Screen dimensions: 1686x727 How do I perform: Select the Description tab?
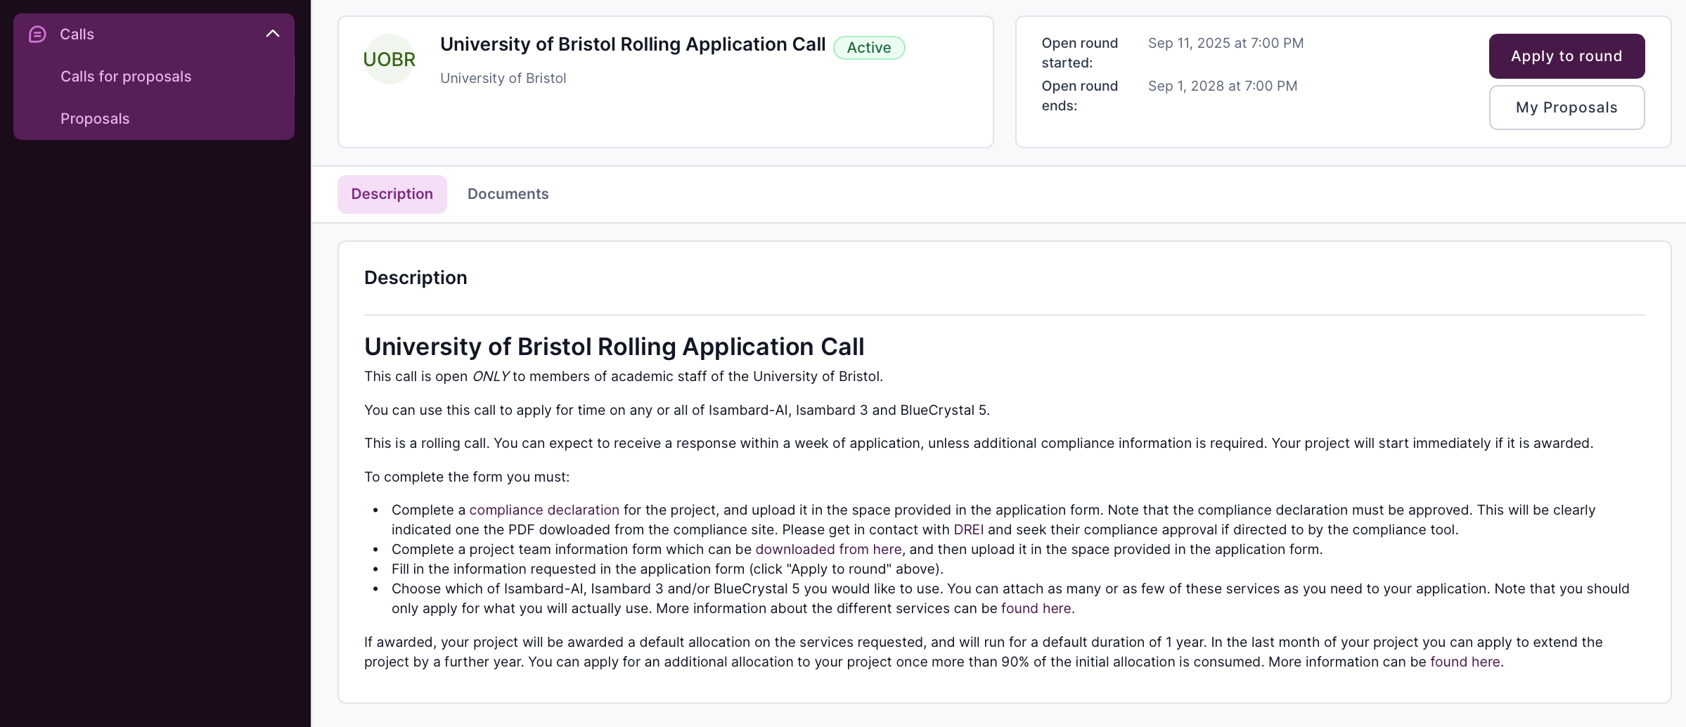pyautogui.click(x=391, y=193)
